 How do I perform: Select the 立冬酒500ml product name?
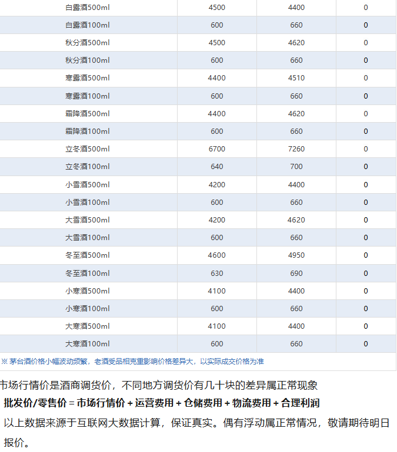[88, 149]
